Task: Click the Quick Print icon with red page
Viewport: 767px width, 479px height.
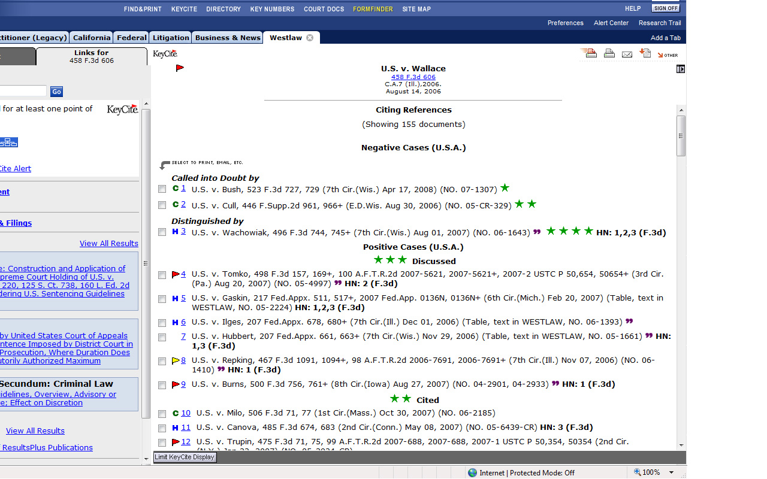Action: click(x=588, y=53)
